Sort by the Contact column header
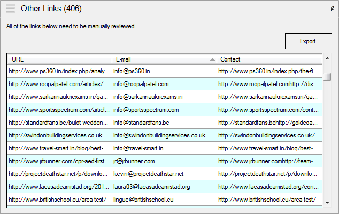This screenshot has width=339, height=214. pos(269,59)
